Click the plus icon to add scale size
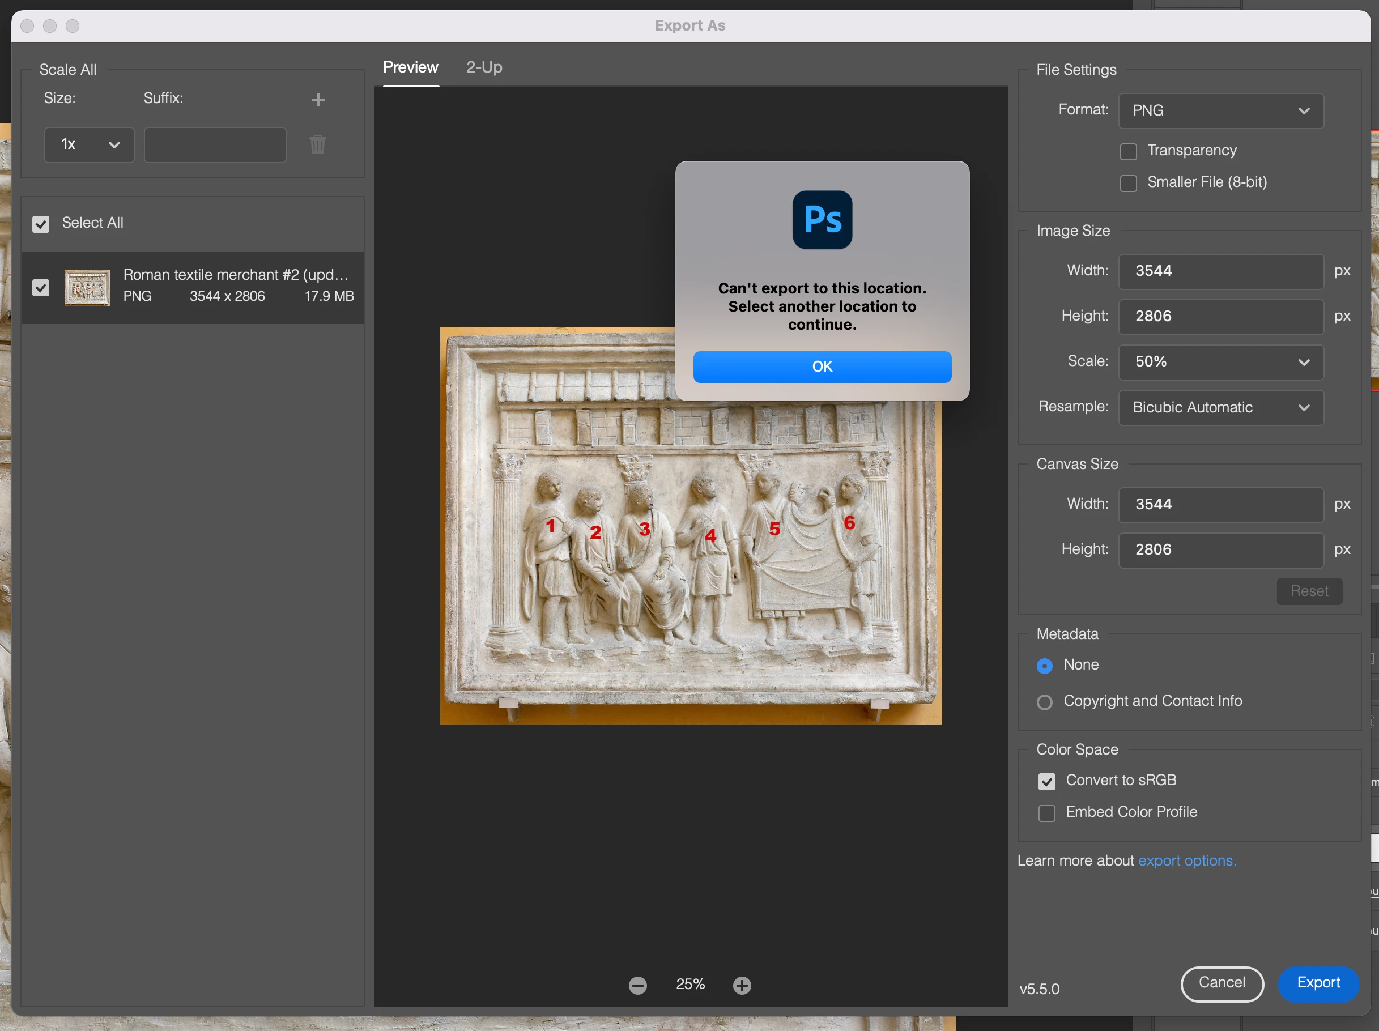This screenshot has height=1031, width=1379. coord(318,100)
